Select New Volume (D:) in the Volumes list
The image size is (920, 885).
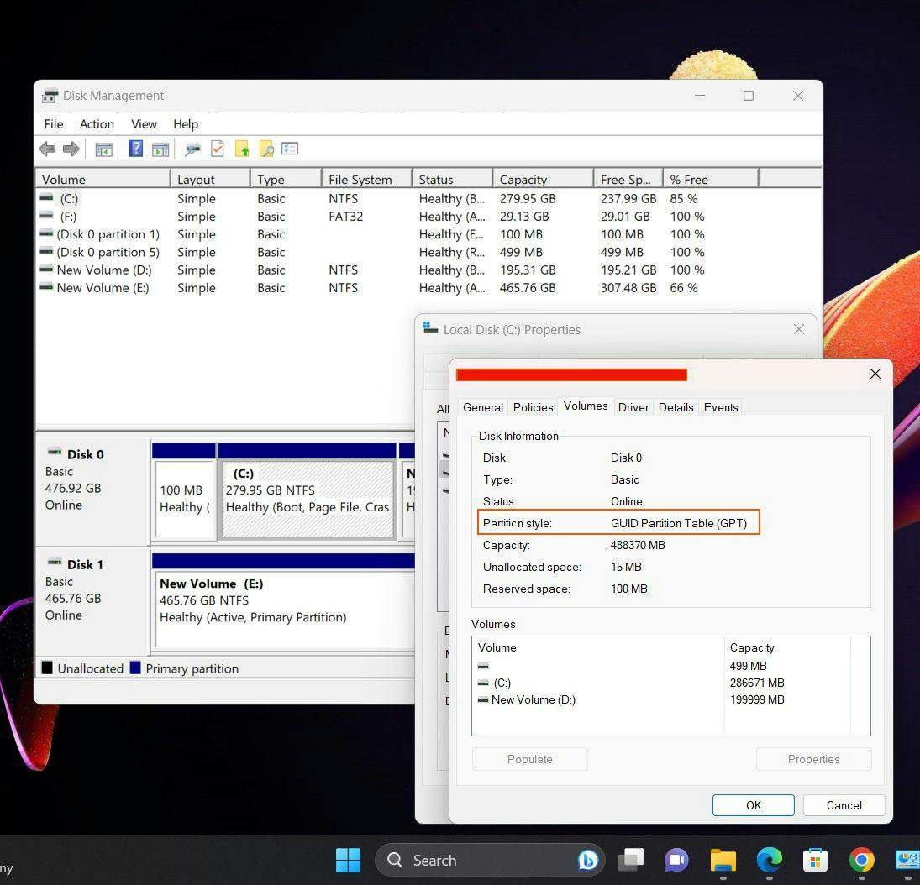[533, 699]
